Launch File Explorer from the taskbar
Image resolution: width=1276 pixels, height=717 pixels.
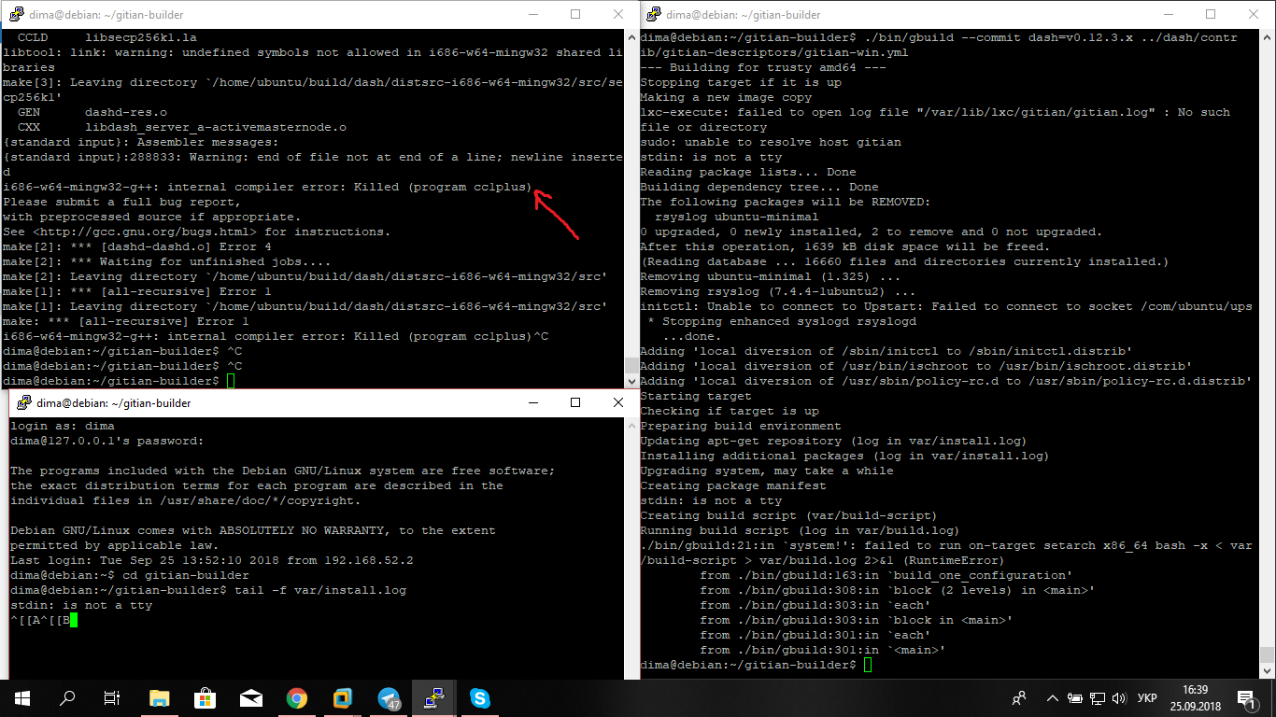pyautogui.click(x=160, y=697)
